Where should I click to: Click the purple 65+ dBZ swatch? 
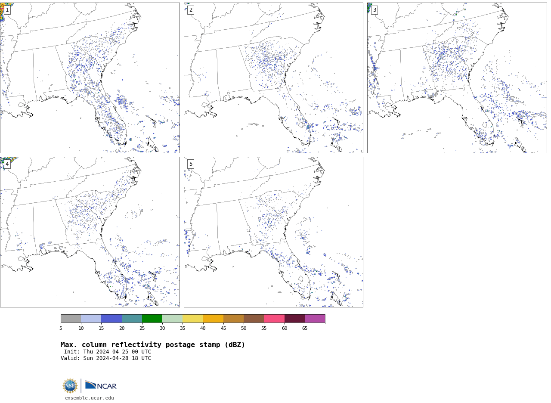(x=315, y=319)
